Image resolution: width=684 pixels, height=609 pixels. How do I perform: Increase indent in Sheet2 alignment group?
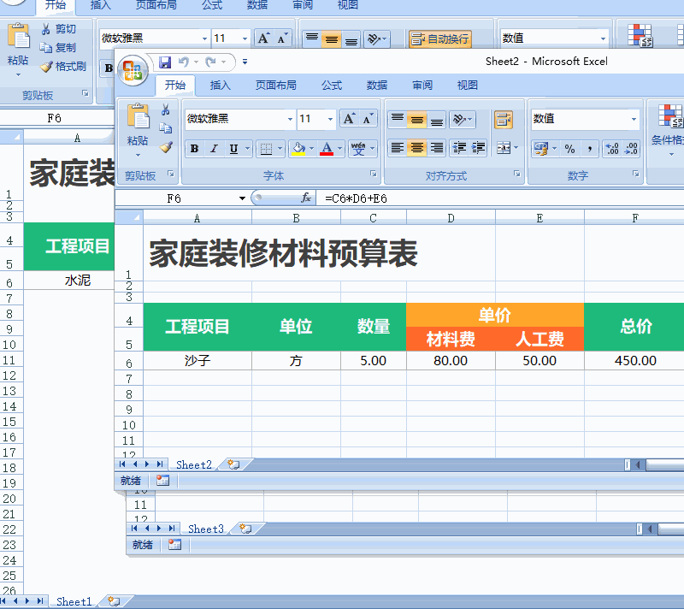click(x=478, y=148)
